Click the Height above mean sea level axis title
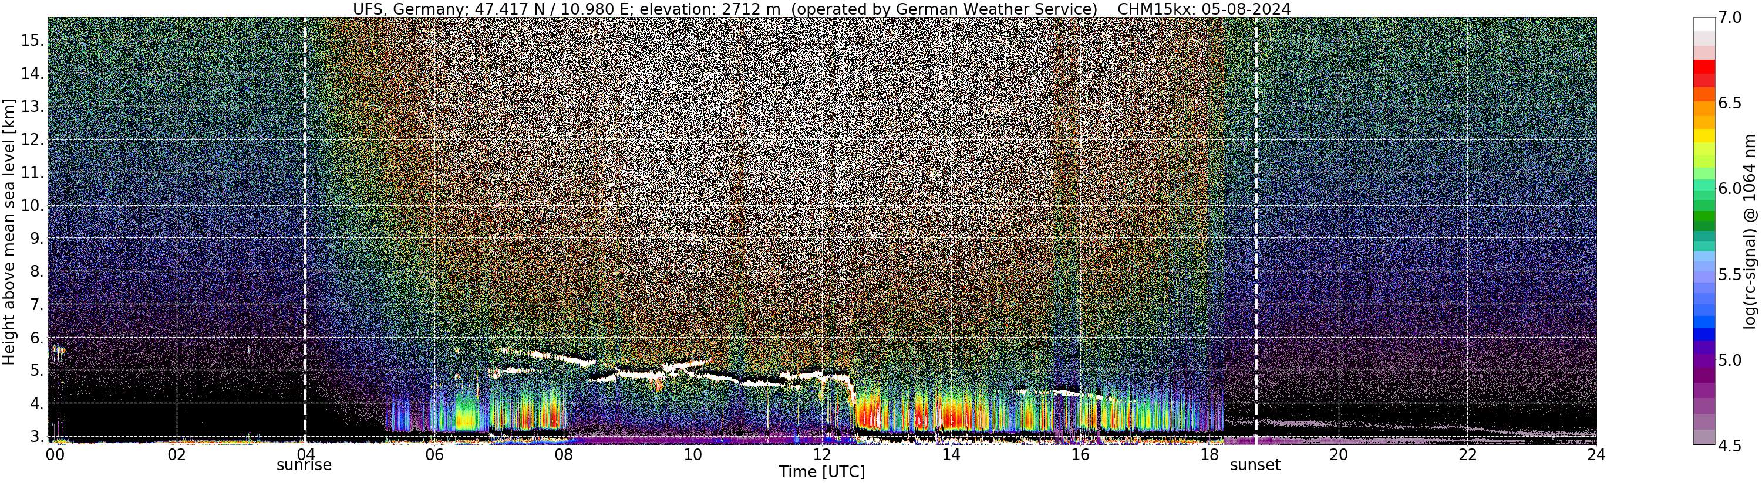This screenshot has width=1762, height=483. coord(9,231)
